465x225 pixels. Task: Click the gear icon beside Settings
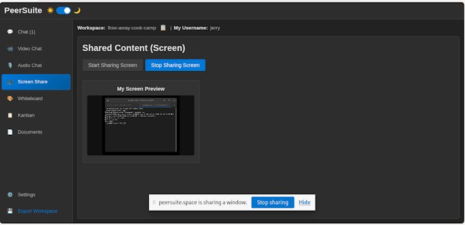10,195
